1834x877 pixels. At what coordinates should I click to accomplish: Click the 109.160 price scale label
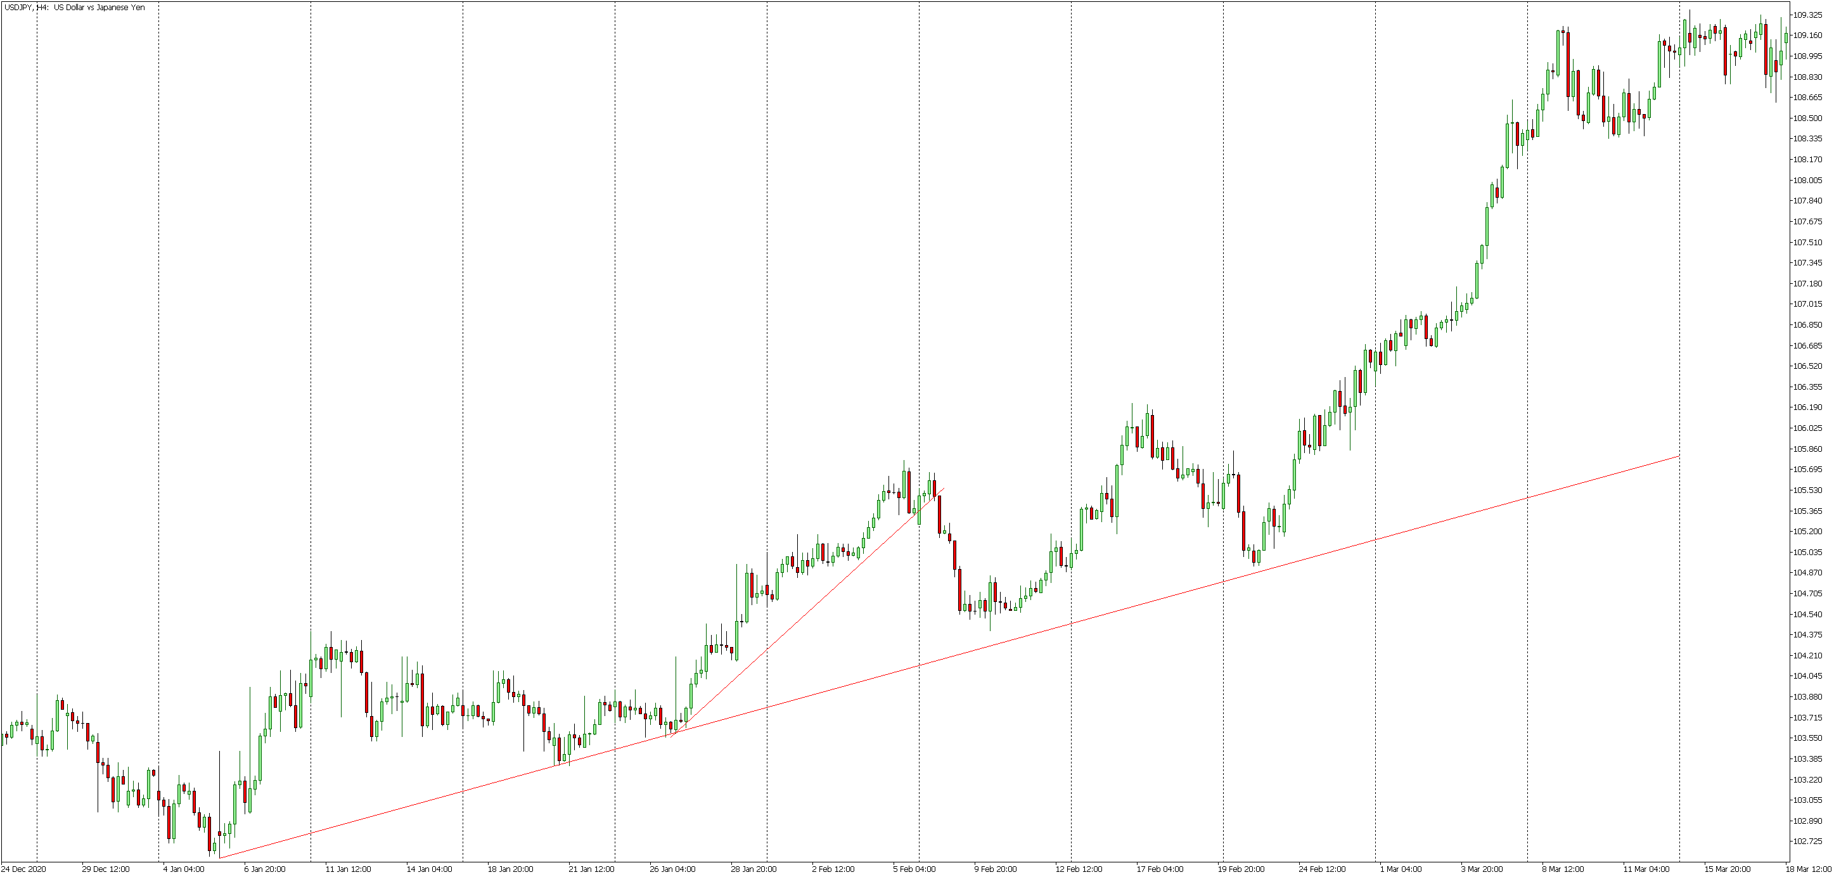[x=1809, y=35]
